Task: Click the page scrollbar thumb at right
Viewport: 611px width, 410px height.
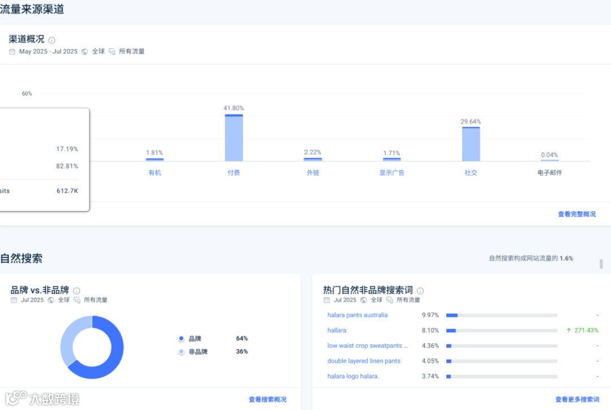Action: [x=601, y=264]
